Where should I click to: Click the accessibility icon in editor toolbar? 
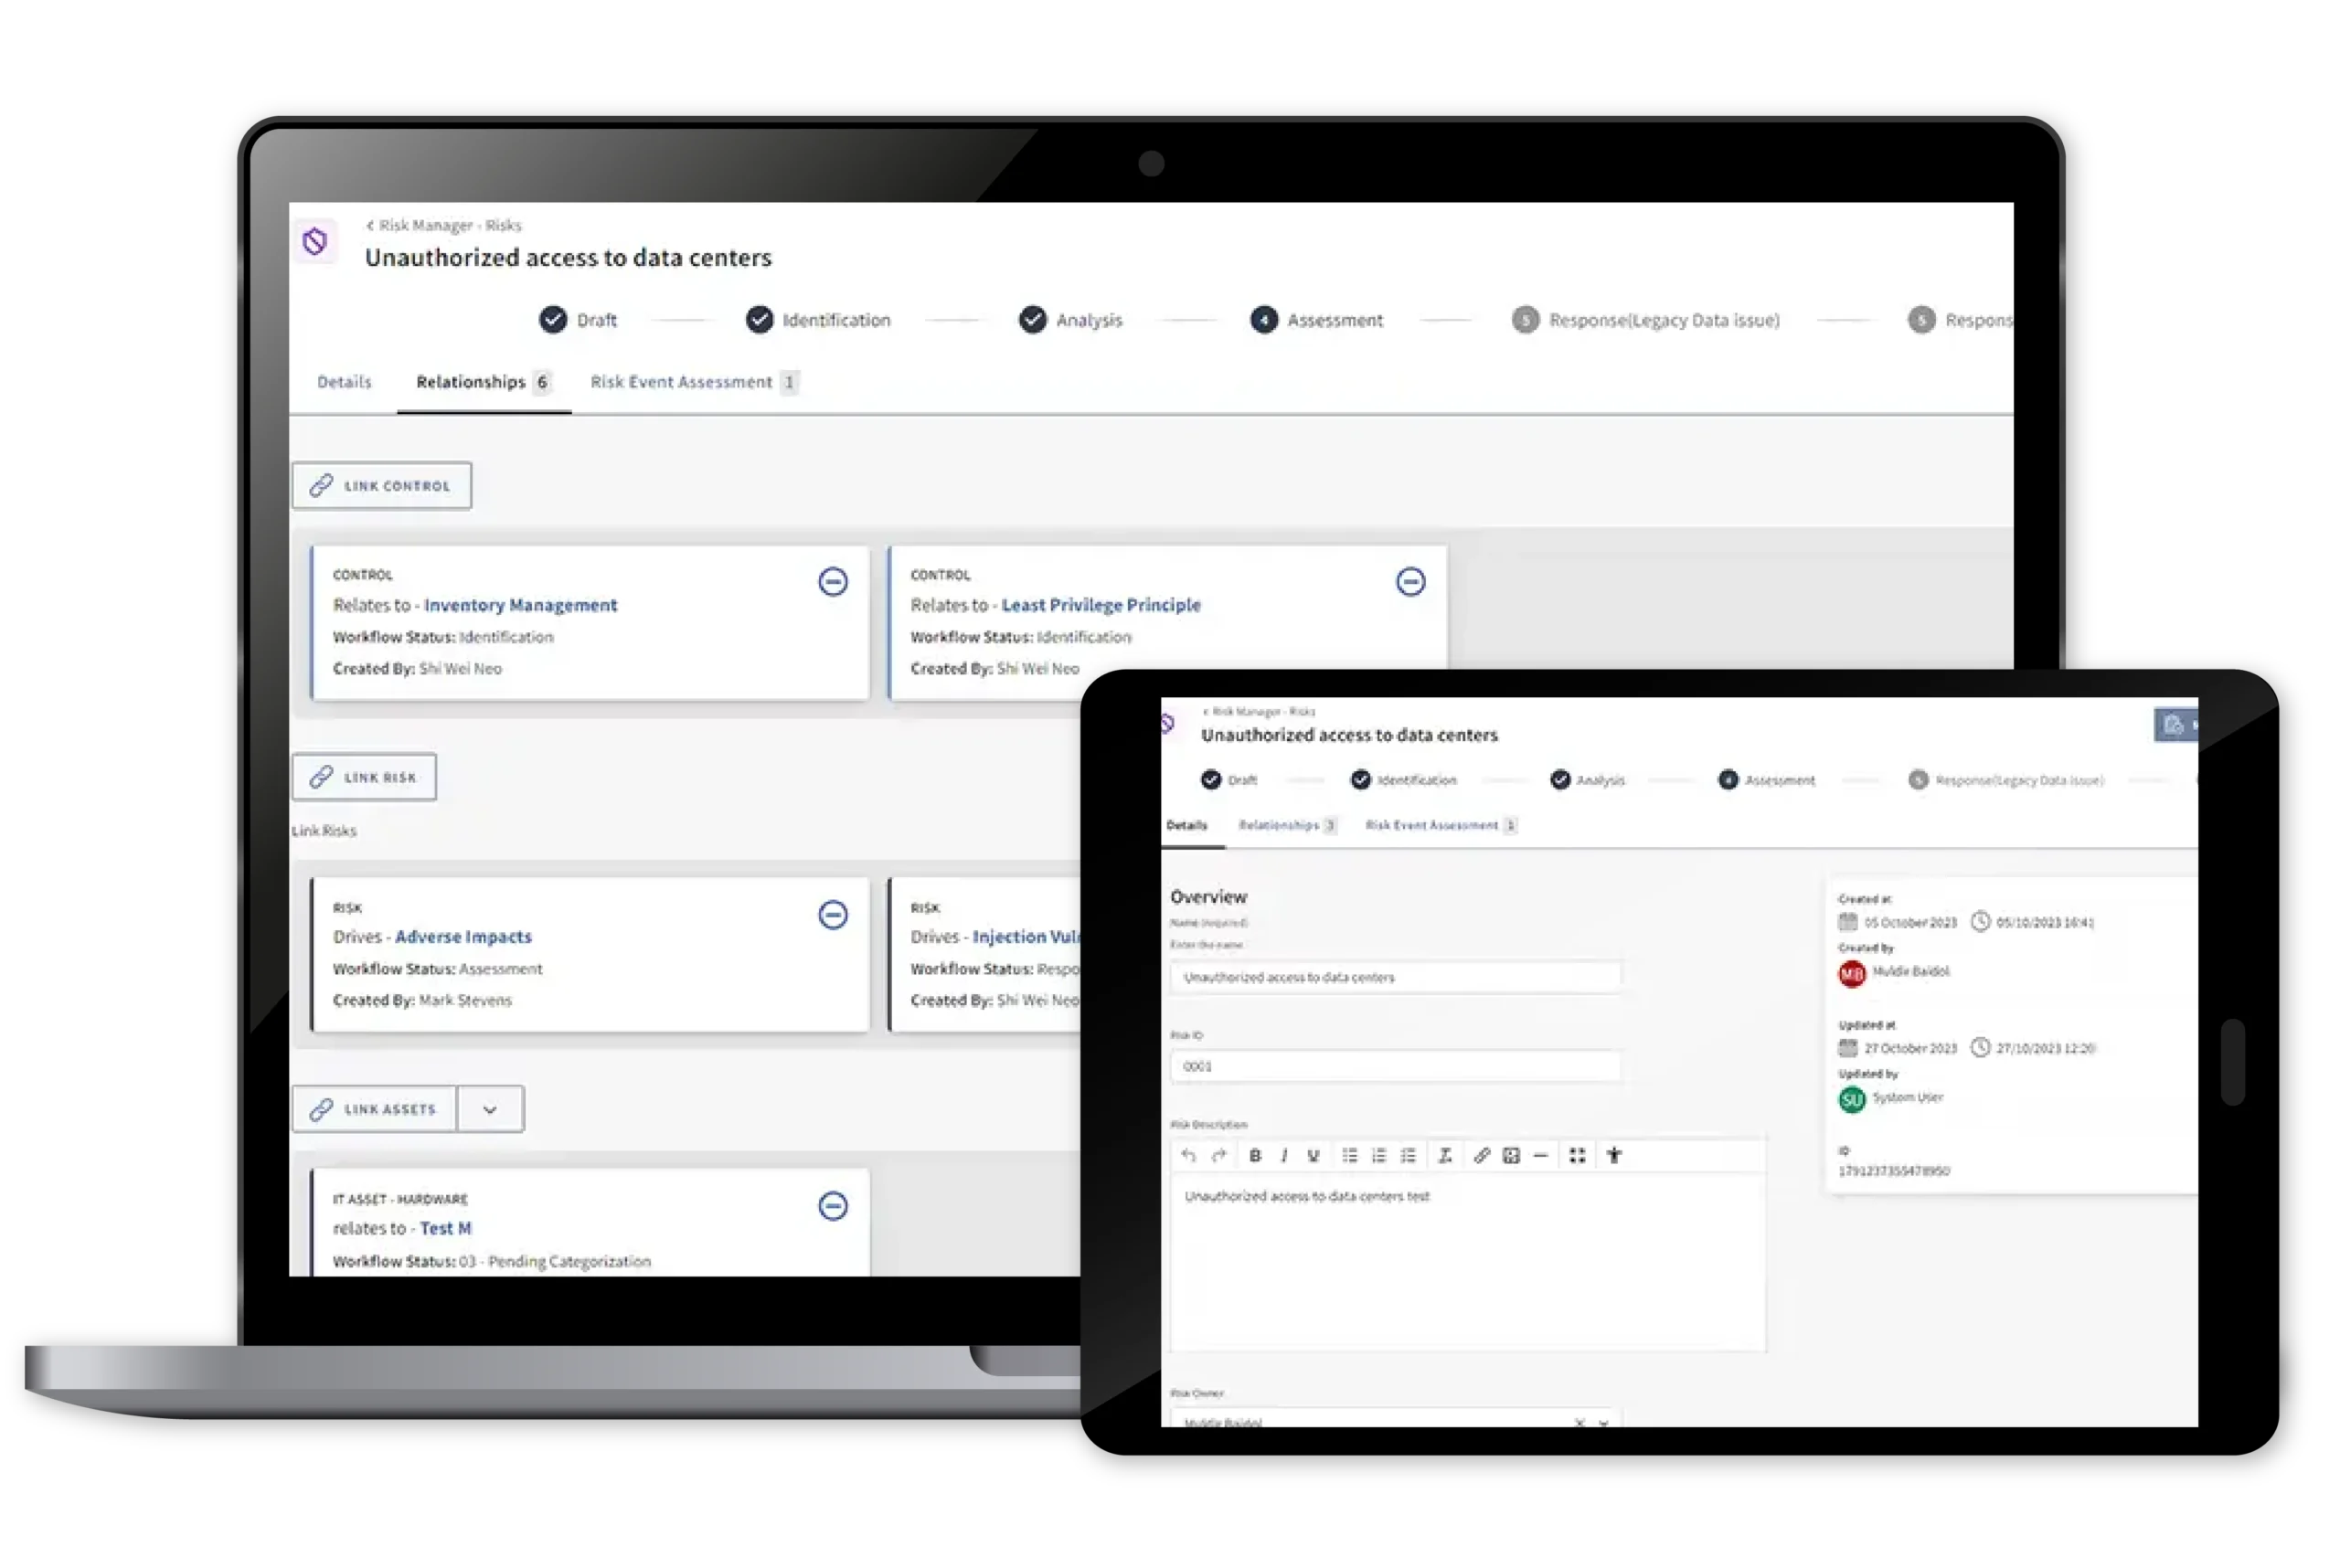coord(1613,1155)
